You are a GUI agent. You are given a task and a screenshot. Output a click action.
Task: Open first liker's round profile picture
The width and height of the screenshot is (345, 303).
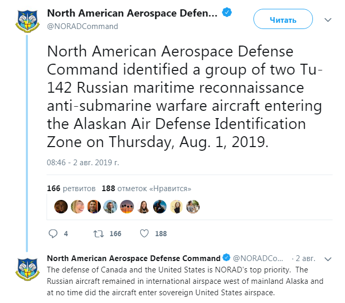coord(61,207)
